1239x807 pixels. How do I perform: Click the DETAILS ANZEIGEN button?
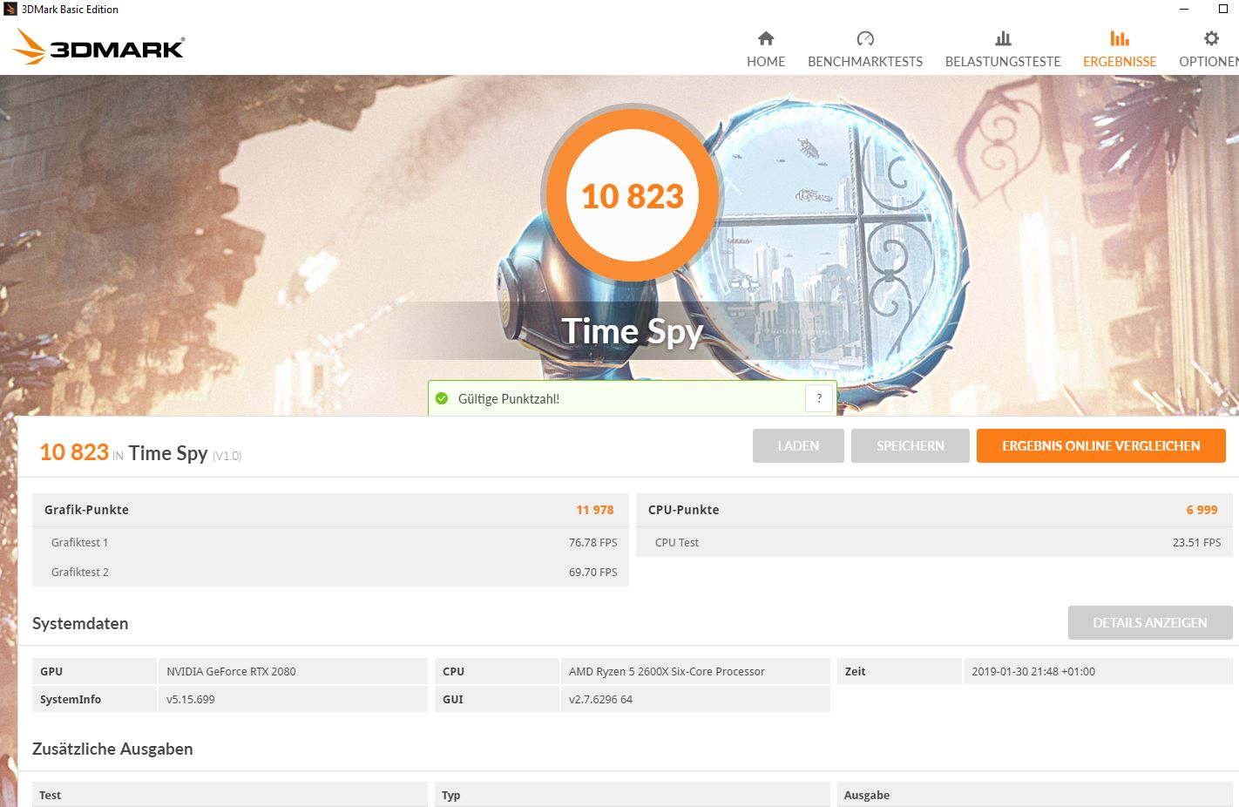pos(1150,622)
